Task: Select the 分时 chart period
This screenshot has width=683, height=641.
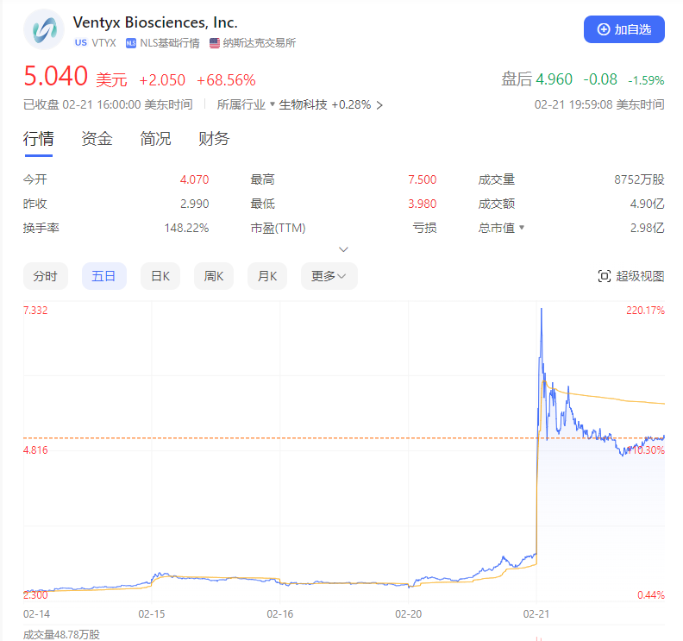Action: click(46, 276)
